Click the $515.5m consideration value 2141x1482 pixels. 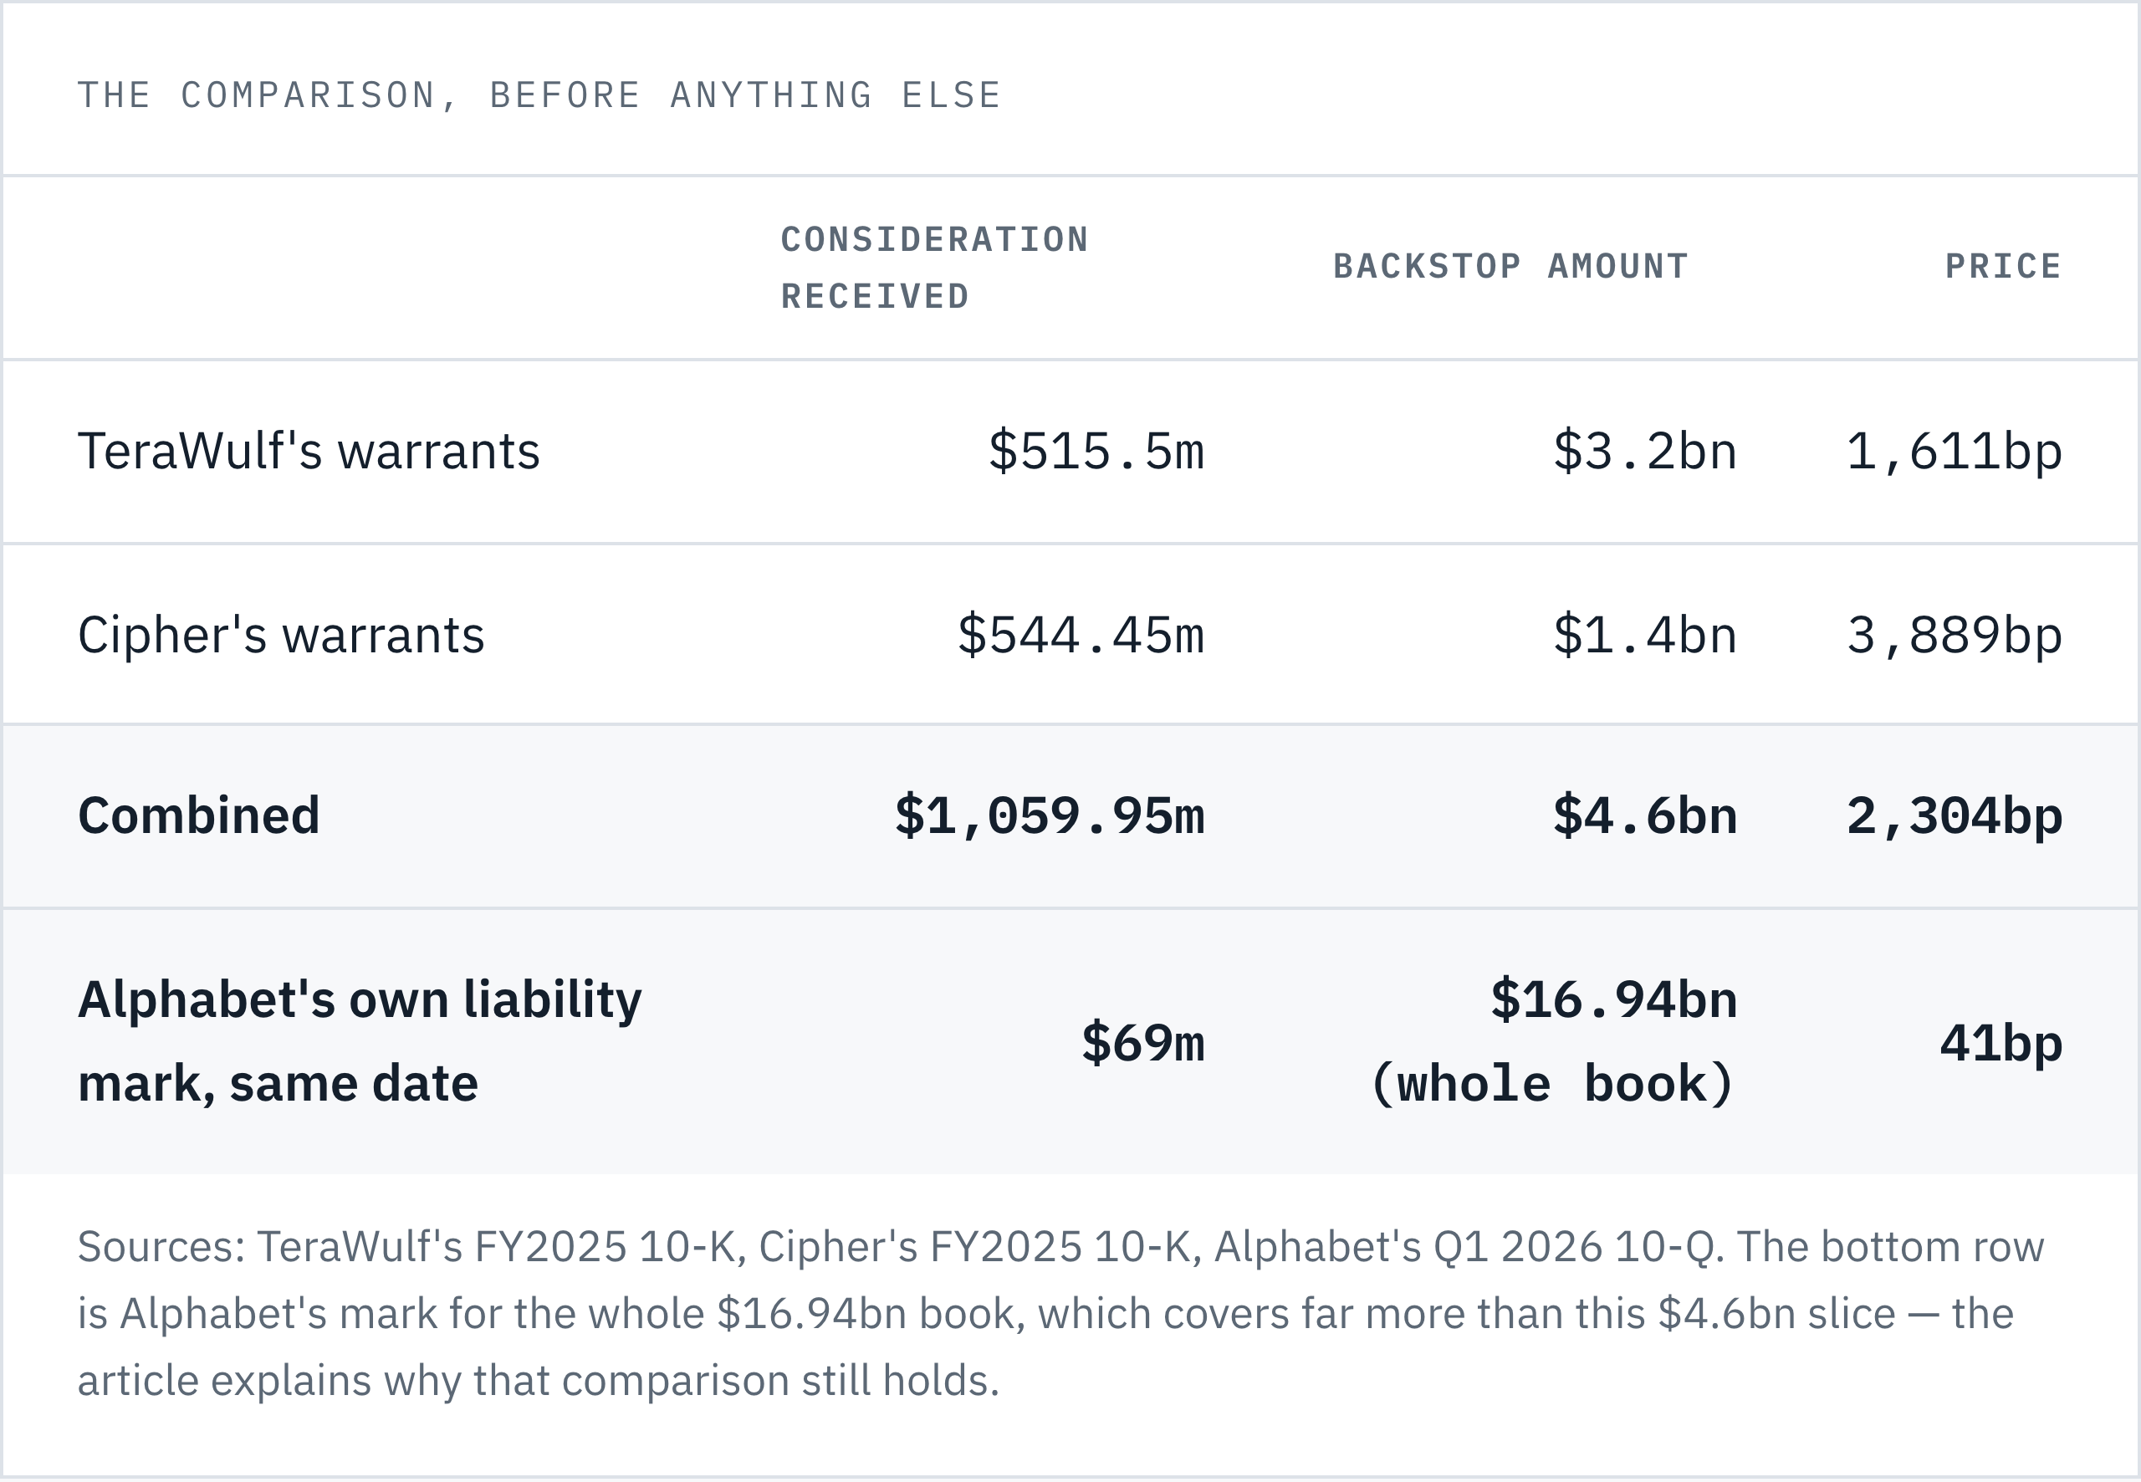click(1096, 452)
